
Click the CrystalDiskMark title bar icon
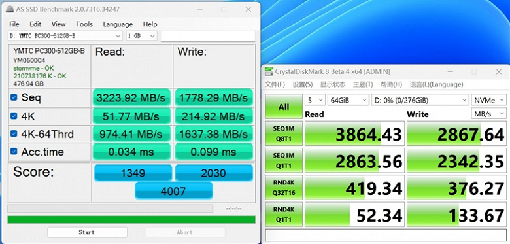tap(269, 71)
